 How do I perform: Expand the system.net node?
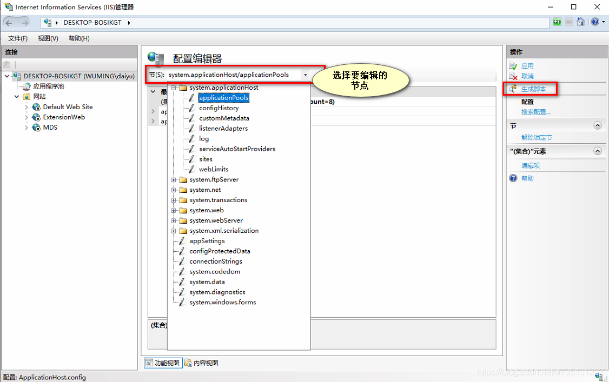click(x=174, y=190)
